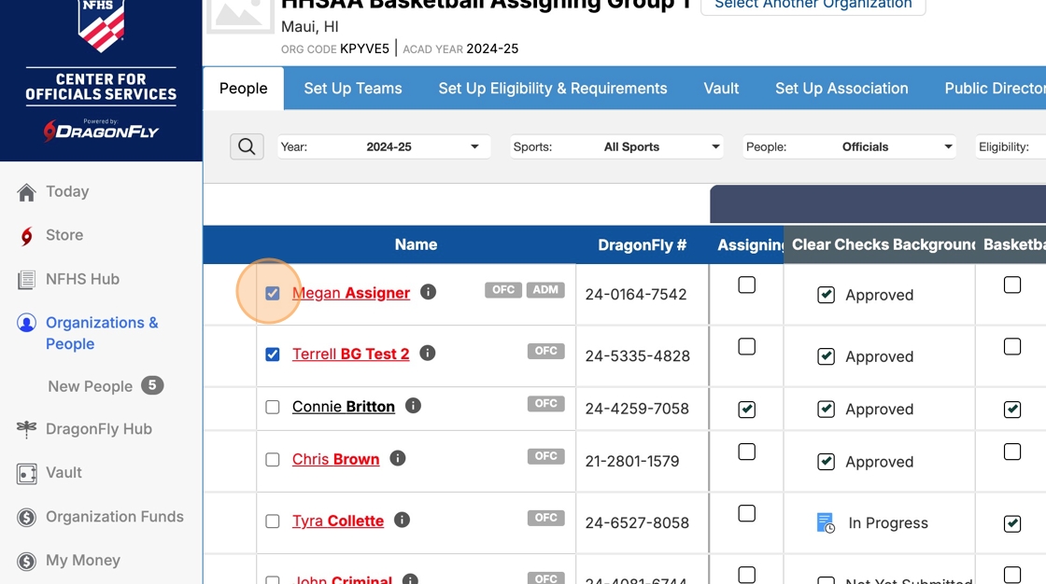
Task: Uncheck the Terrell BG Test 2 row checkbox
Action: (x=273, y=355)
